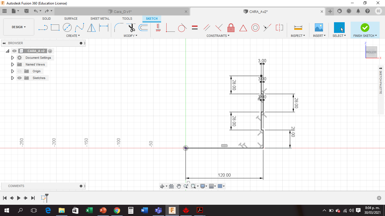
Task: Apply the Tangent constraint
Action: point(182,28)
